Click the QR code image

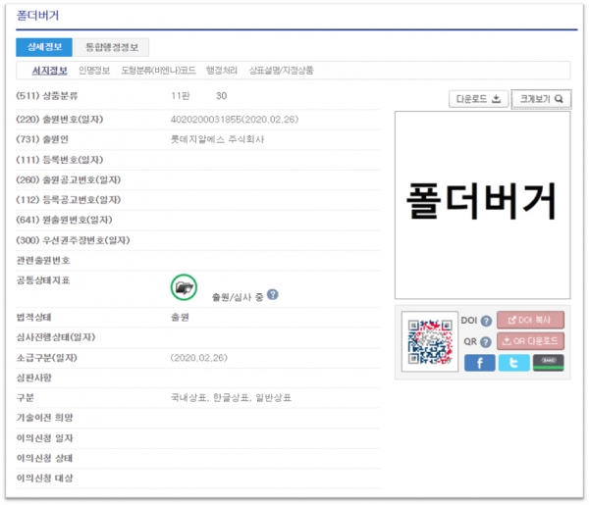point(430,341)
